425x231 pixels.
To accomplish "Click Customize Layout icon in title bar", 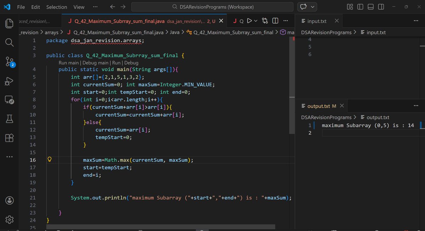I will tap(350, 7).
